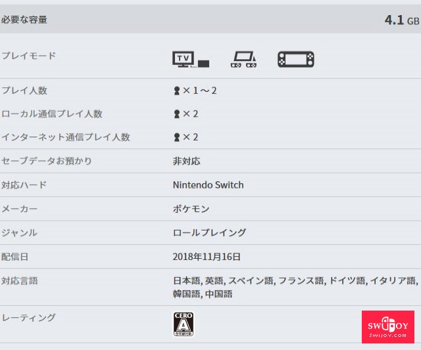This screenshot has width=421, height=350.
Task: Click the handheld mode play icon
Action: 296,59
